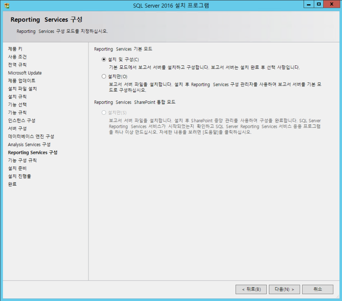
Task: Proceed with the 다음(N) next button
Action: coord(284,289)
